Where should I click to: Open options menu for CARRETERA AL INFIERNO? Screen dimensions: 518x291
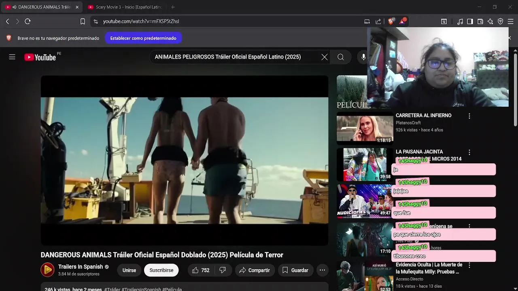tap(469, 116)
